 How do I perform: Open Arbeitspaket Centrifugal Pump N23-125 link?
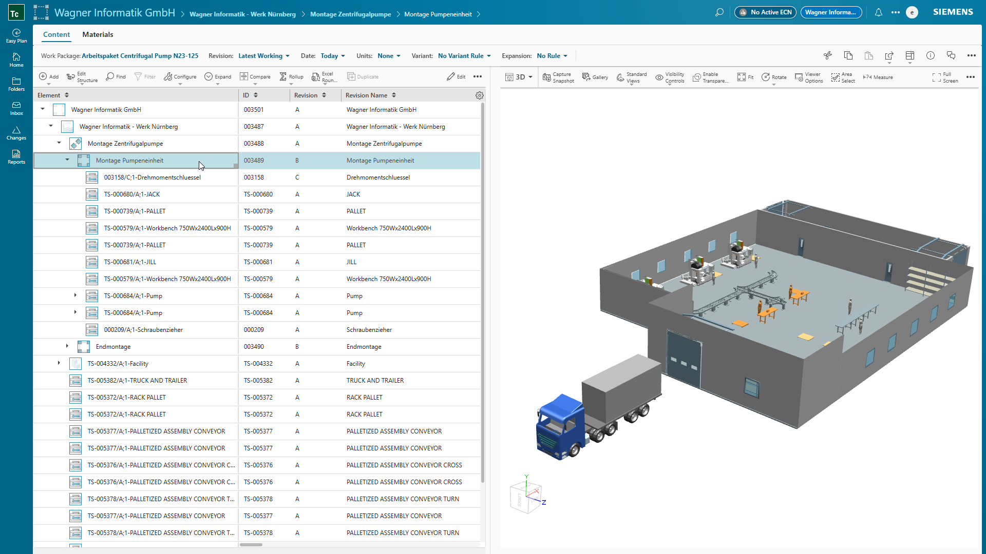tap(140, 56)
